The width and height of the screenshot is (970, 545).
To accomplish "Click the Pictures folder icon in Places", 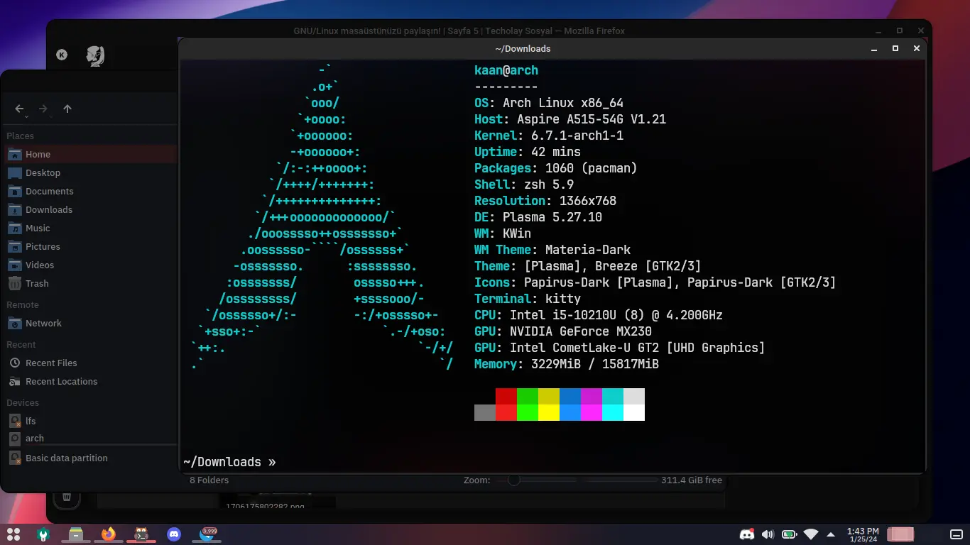I will coord(14,246).
